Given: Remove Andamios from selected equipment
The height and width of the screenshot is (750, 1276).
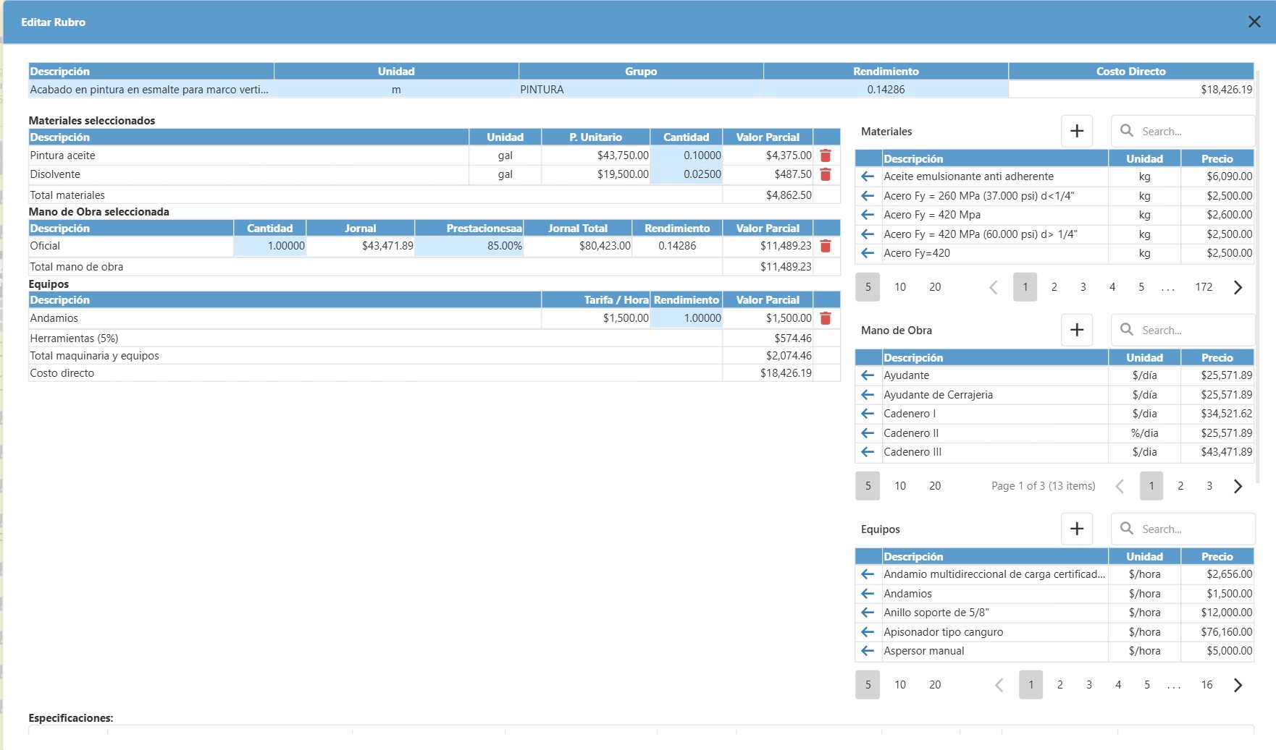Looking at the screenshot, I should point(825,318).
